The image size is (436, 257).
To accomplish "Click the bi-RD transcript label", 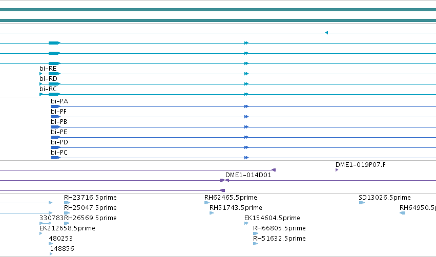I will 48,79.
